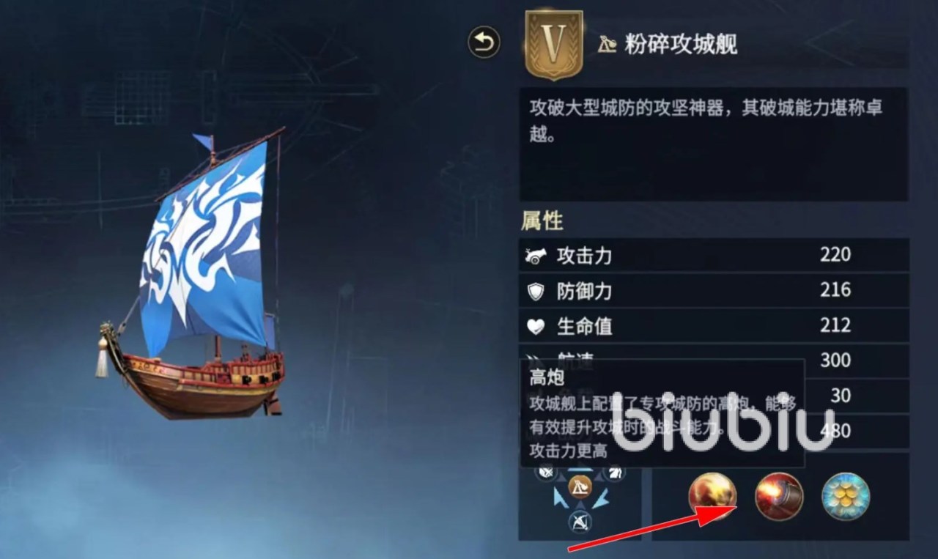The height and width of the screenshot is (559, 938).
Task: Go back using the return arrow button
Action: [x=484, y=42]
